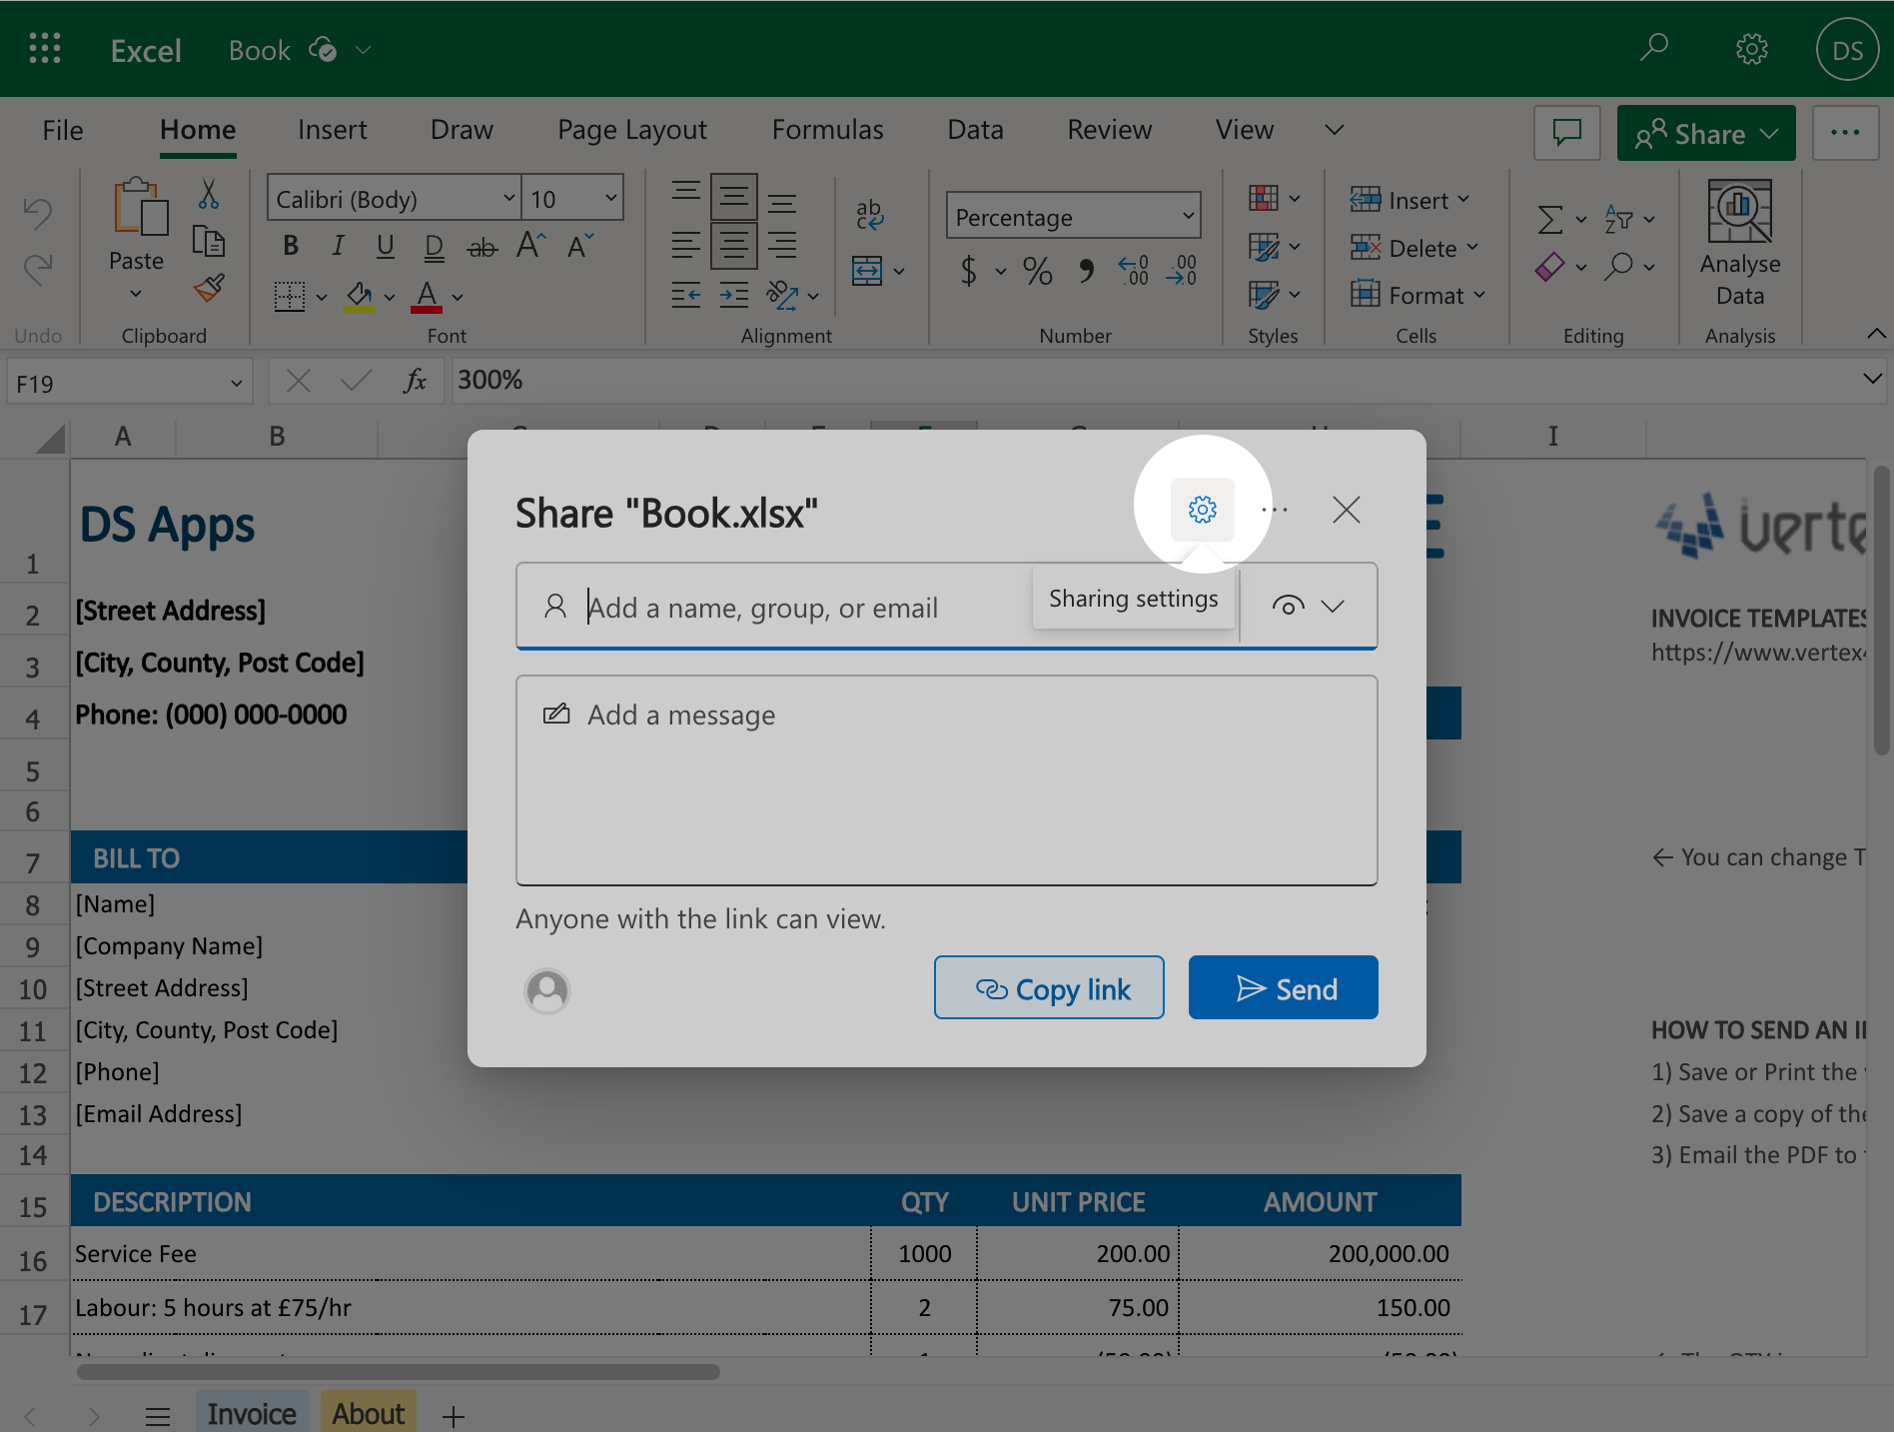Apply percent style format
The image size is (1894, 1432).
tap(1037, 271)
